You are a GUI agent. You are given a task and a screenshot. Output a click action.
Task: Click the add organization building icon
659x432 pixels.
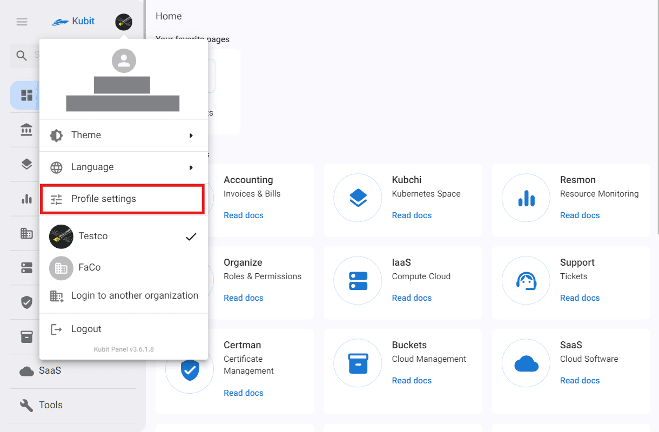tap(56, 296)
